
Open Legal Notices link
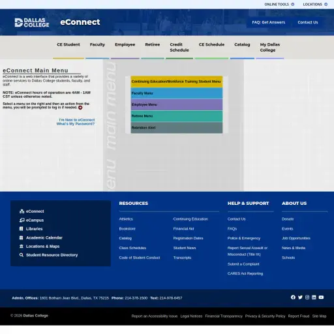[x=191, y=316]
